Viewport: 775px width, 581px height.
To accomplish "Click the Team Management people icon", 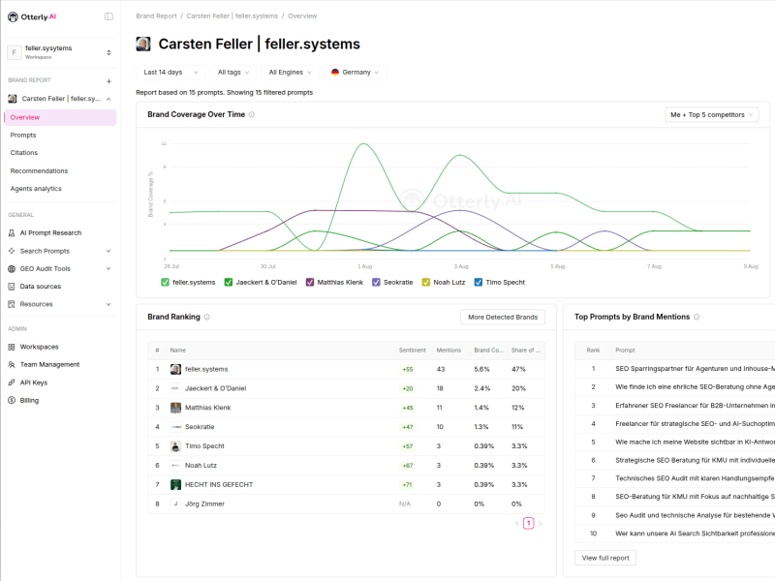I will click(12, 365).
